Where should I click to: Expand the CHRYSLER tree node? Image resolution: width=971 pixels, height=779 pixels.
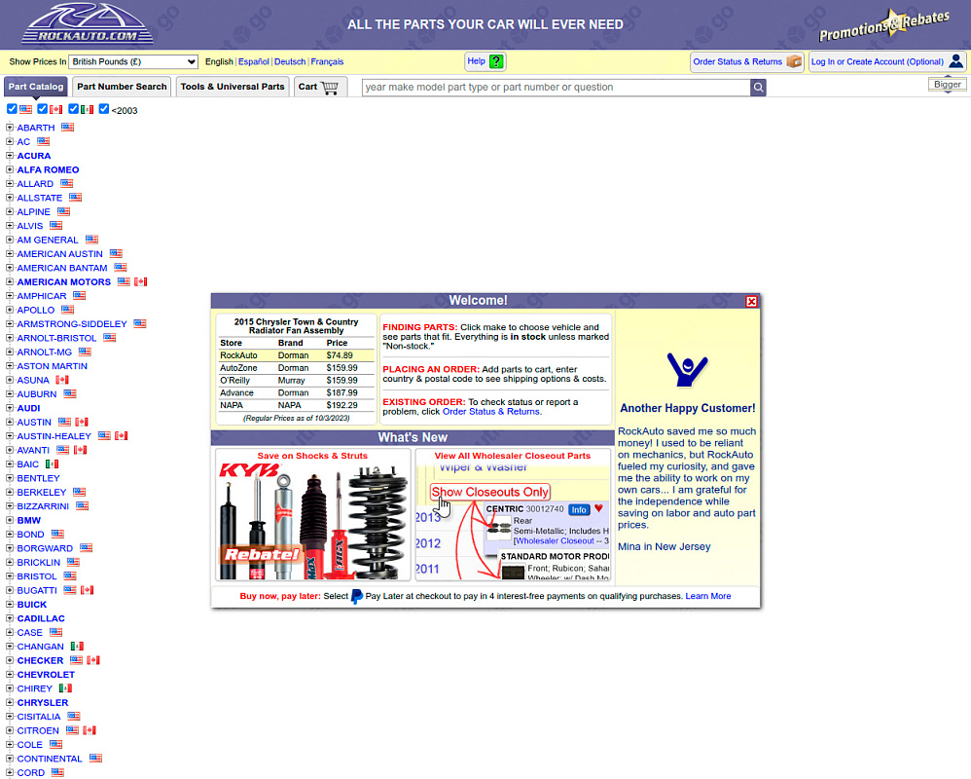pos(10,703)
